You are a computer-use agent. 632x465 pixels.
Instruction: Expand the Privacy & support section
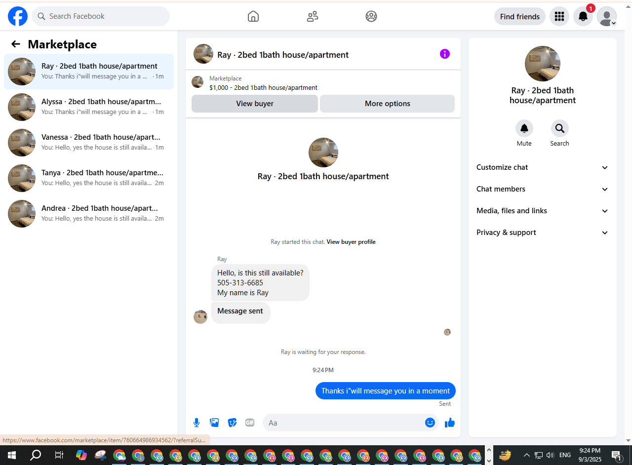point(543,232)
